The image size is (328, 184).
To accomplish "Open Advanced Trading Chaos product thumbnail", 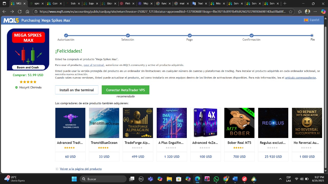I will coord(70,123).
